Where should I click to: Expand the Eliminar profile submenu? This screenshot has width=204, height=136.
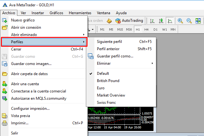pyautogui.click(x=125, y=63)
